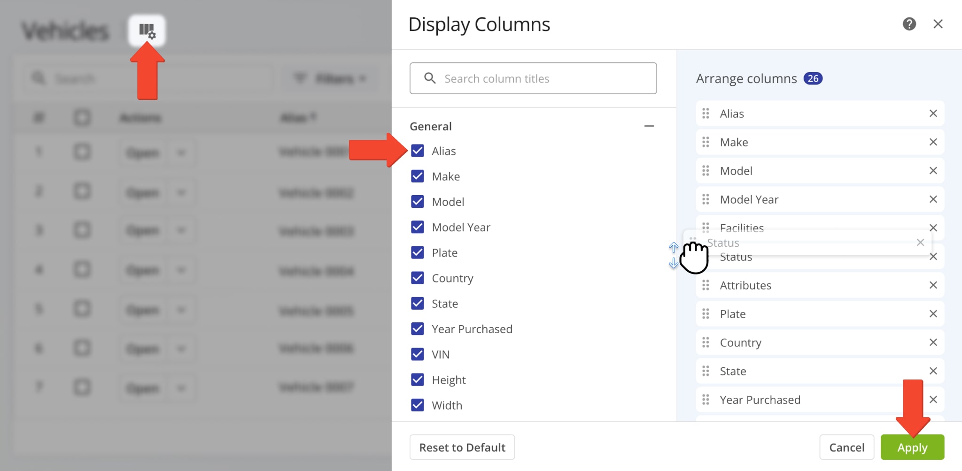The image size is (962, 471).
Task: Grab the drag handle for Model column
Action: (x=706, y=171)
